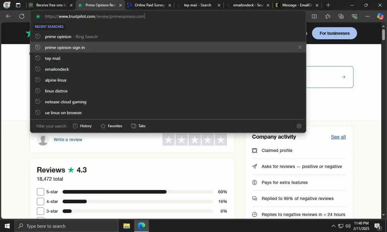387x232 pixels.
Task: Open the split screen icon in toolbar
Action: pos(314,16)
